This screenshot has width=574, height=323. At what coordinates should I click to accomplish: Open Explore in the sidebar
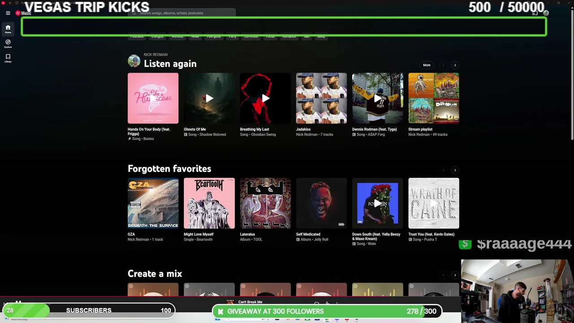pos(8,44)
